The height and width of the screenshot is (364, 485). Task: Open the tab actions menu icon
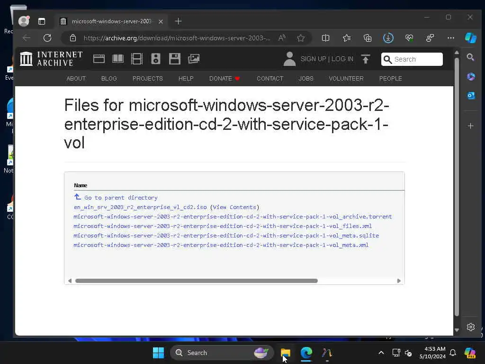click(x=42, y=21)
